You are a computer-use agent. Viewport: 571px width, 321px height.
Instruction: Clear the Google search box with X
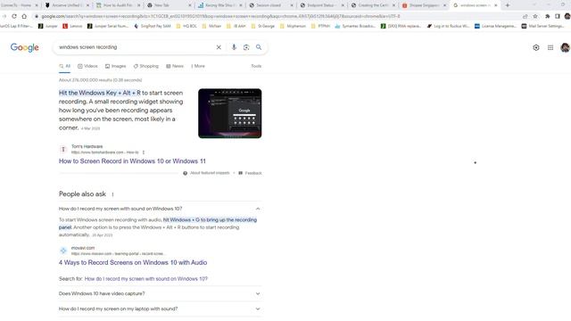coord(219,47)
